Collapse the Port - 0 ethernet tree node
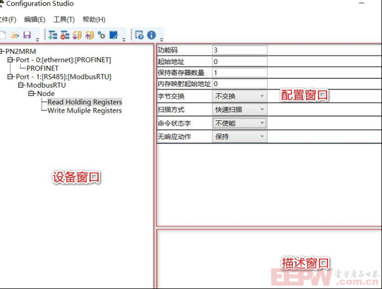The width and height of the screenshot is (382, 289). pyautogui.click(x=10, y=60)
